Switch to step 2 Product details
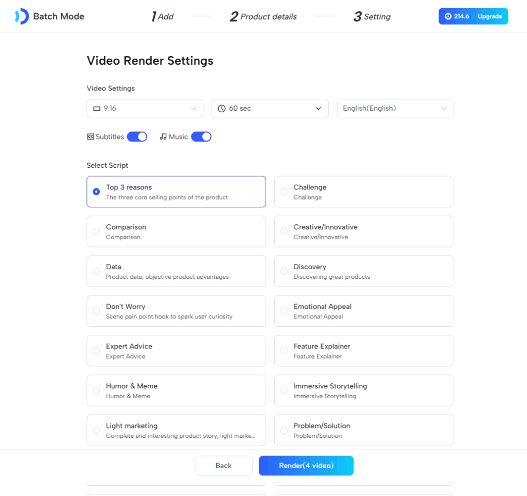This screenshot has width=527, height=496. [263, 16]
